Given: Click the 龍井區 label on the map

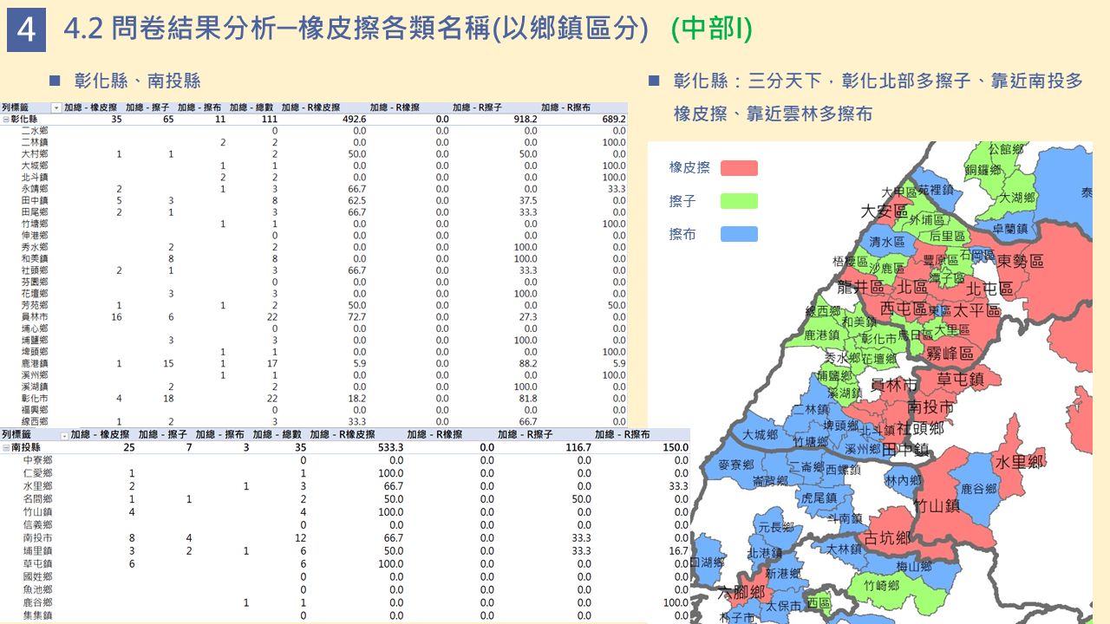Looking at the screenshot, I should point(861,286).
